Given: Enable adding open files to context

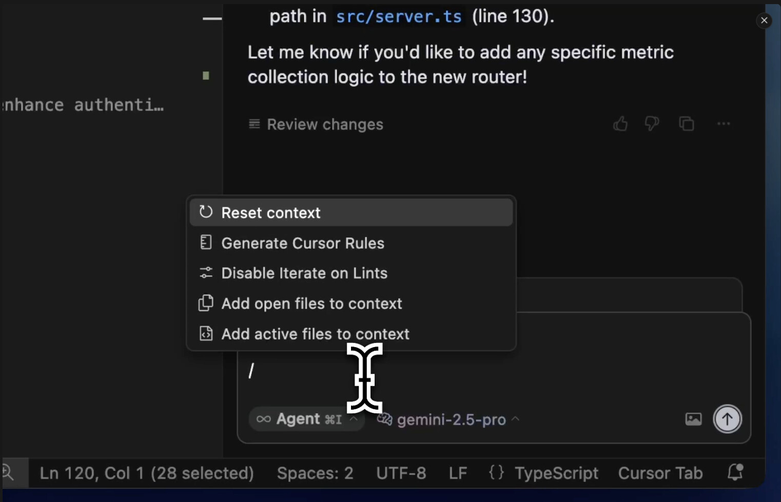Looking at the screenshot, I should [x=311, y=304].
